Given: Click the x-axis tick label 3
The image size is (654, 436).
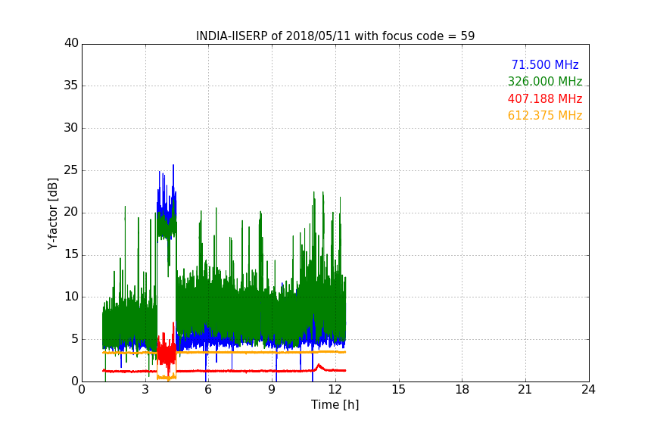Looking at the screenshot, I should 145,390.
